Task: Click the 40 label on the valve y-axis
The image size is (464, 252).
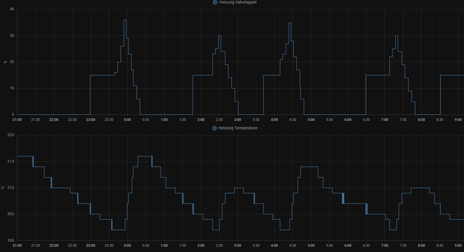Action: click(12, 9)
